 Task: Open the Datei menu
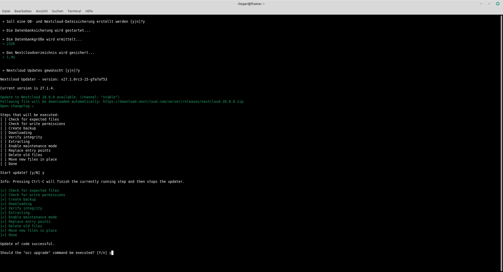click(x=6, y=11)
